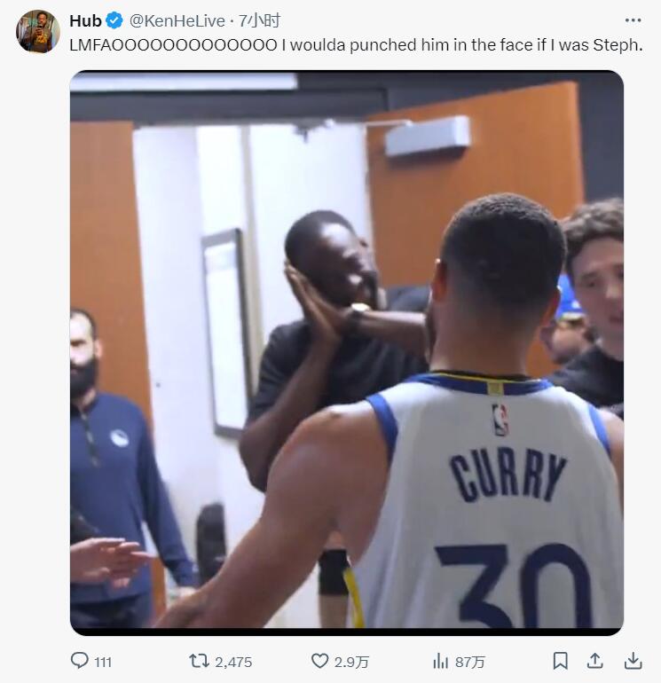Click the 87万 views count
Screen dimensions: 661x683
(470, 662)
